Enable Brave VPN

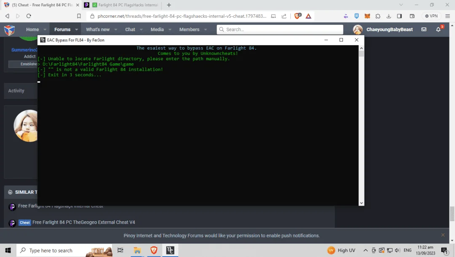click(431, 16)
